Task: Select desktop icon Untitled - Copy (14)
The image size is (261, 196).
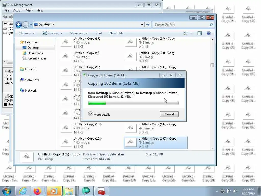Action: coord(129,173)
